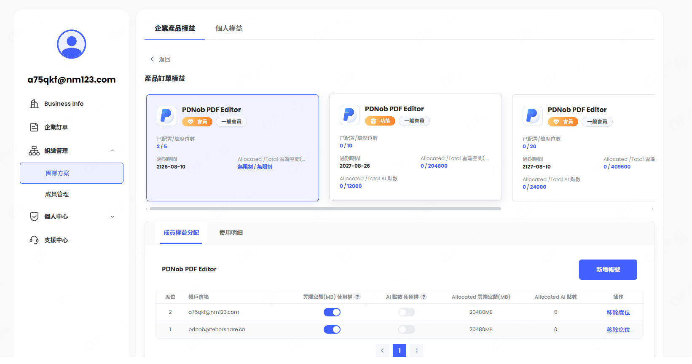Disable cloud storage toggle for pdnob@tenorshare.cn
Image resolution: width=692 pixels, height=364 pixels.
[332, 329]
